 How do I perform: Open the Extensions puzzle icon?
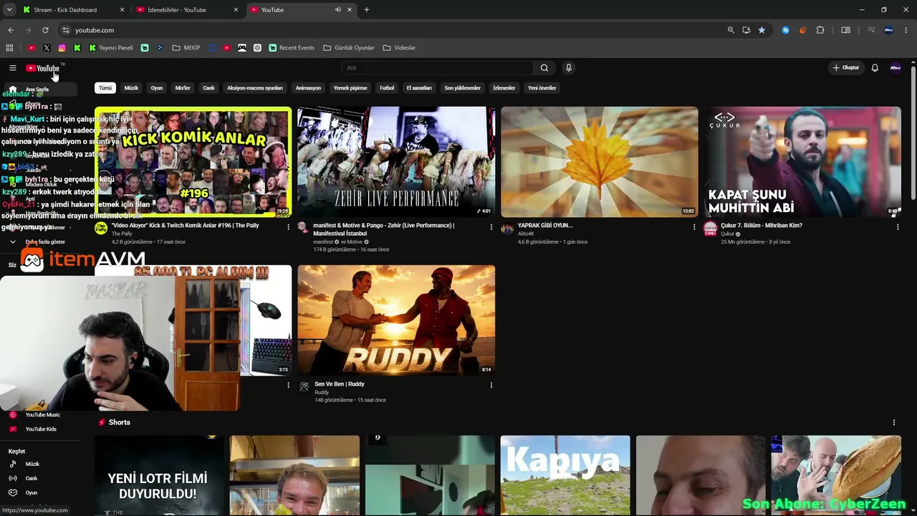820,30
